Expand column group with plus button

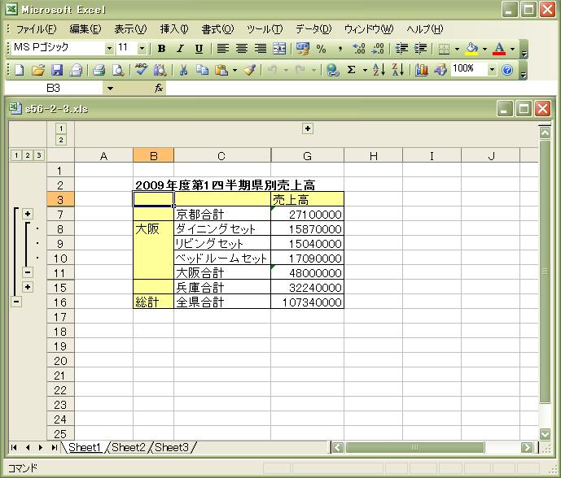[x=308, y=128]
